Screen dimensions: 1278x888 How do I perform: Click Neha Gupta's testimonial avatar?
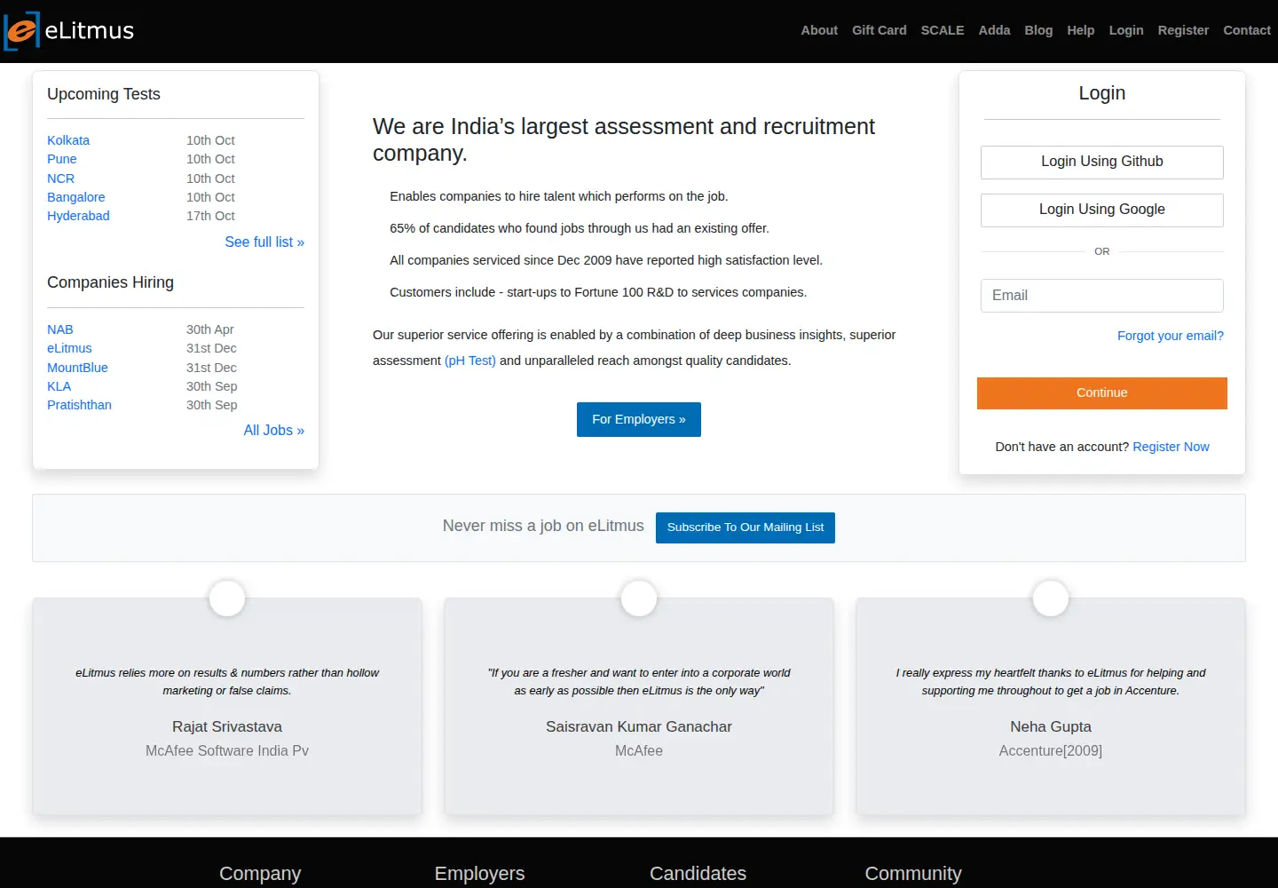click(1051, 599)
